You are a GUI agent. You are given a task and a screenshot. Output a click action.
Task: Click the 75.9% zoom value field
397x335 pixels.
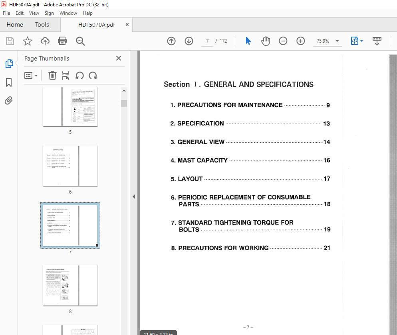coord(323,41)
